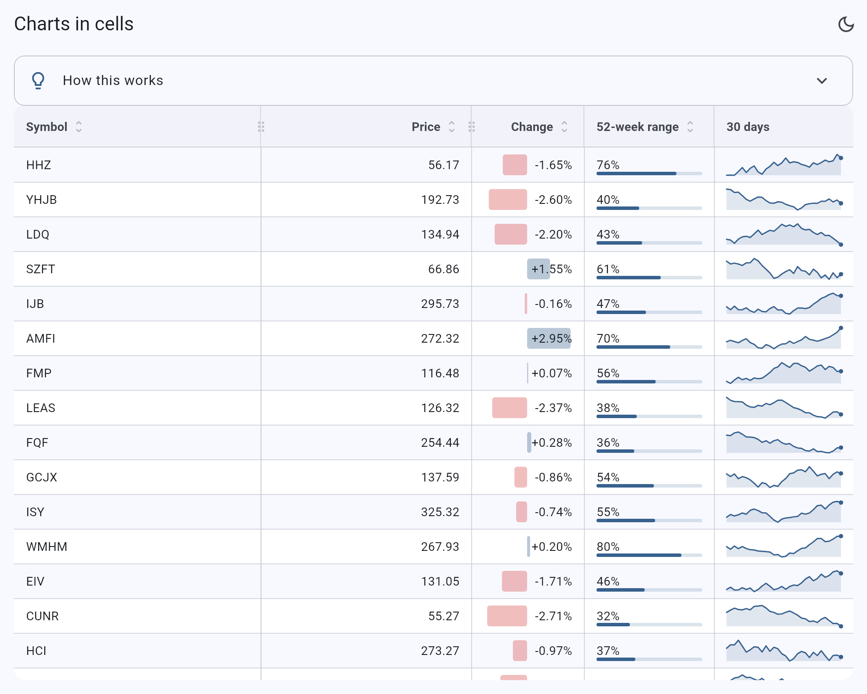Screen dimensions: 867x694
Task: Click the Symbol header label
Action: (46, 127)
